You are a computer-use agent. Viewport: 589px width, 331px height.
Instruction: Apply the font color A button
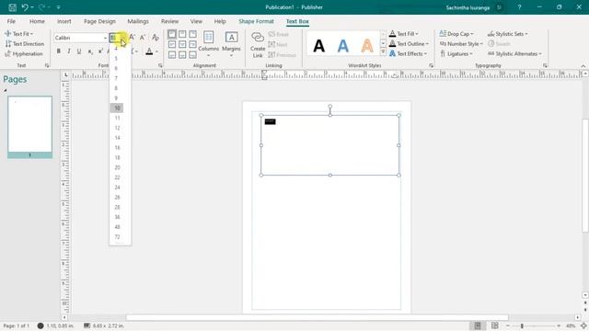coord(149,51)
